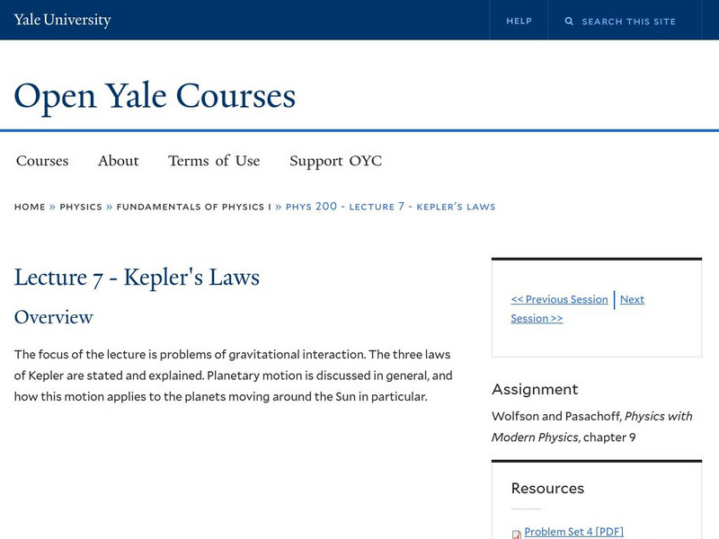Click the Yale University logo
The image size is (719, 539).
(x=59, y=18)
